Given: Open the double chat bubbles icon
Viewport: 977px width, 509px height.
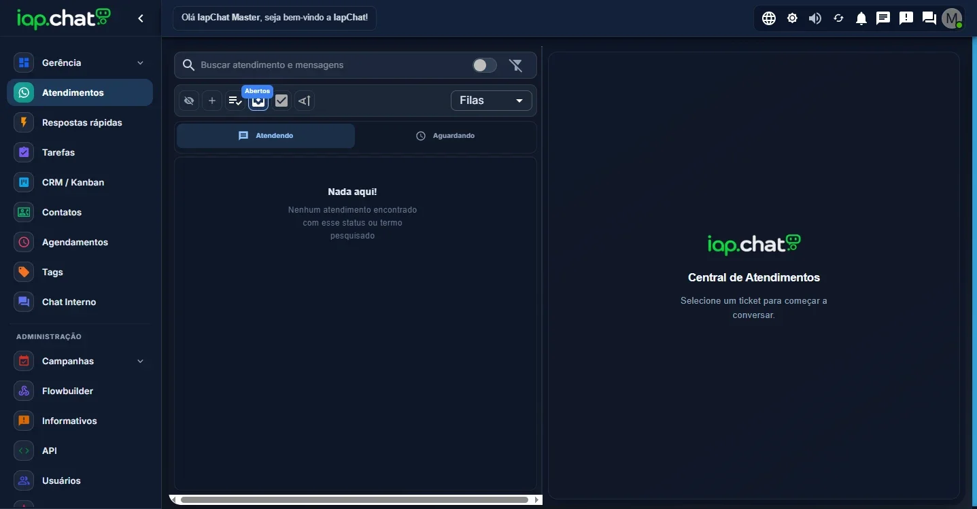Looking at the screenshot, I should pyautogui.click(x=929, y=18).
